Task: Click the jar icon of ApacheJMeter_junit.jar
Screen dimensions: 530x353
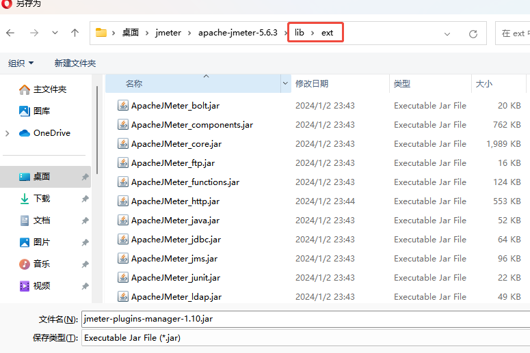Action: tap(122, 278)
